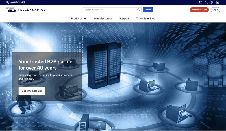Switch to the third carousel slide dot
Screen dimensions: 226x131
[116, 128]
